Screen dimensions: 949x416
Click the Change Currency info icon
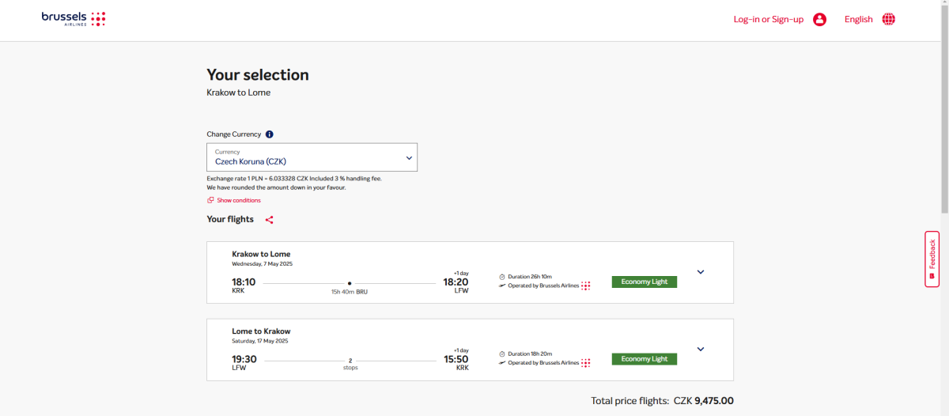[x=270, y=134]
